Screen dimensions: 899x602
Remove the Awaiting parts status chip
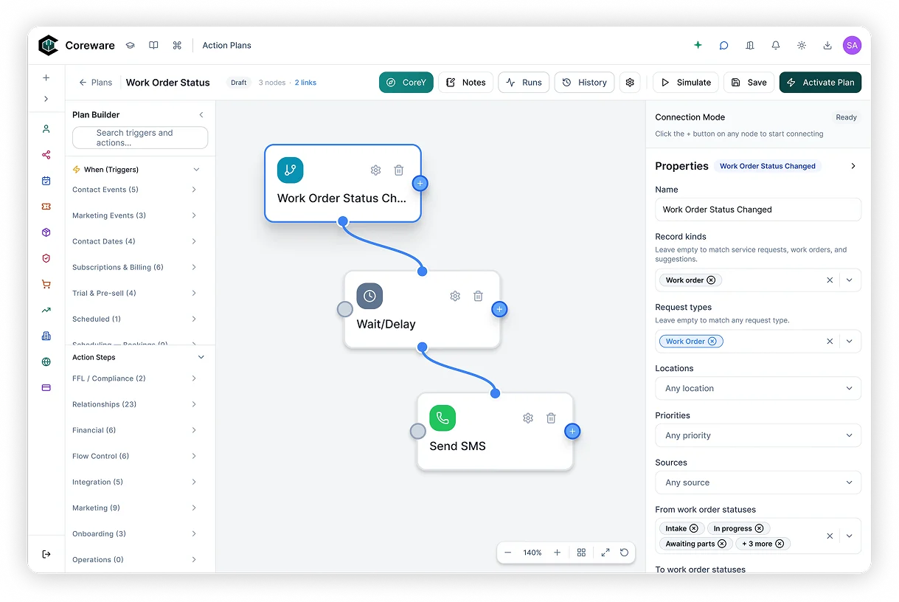click(x=722, y=544)
